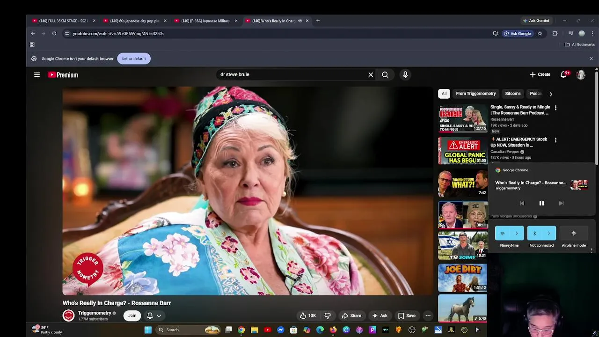Click 'Set as default' browser button

[134, 59]
